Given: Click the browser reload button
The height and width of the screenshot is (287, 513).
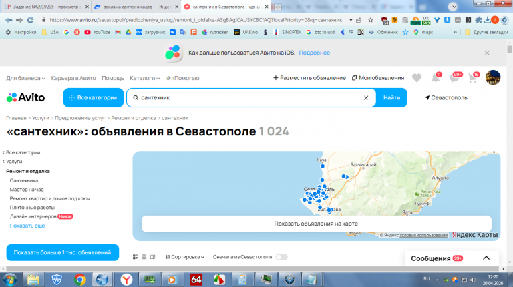Looking at the screenshot, I should 31,20.
